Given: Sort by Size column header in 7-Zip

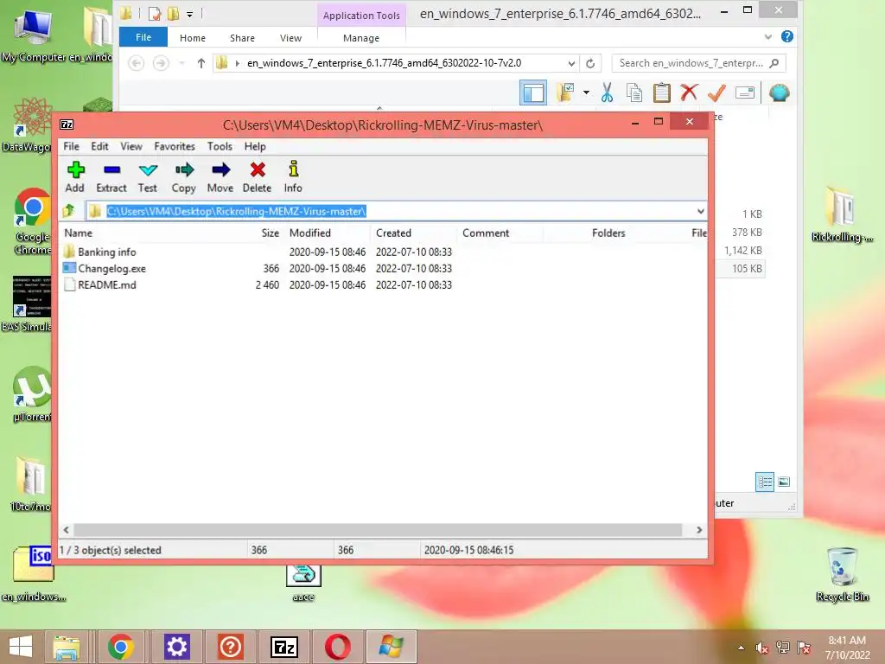Looking at the screenshot, I should click(x=270, y=233).
